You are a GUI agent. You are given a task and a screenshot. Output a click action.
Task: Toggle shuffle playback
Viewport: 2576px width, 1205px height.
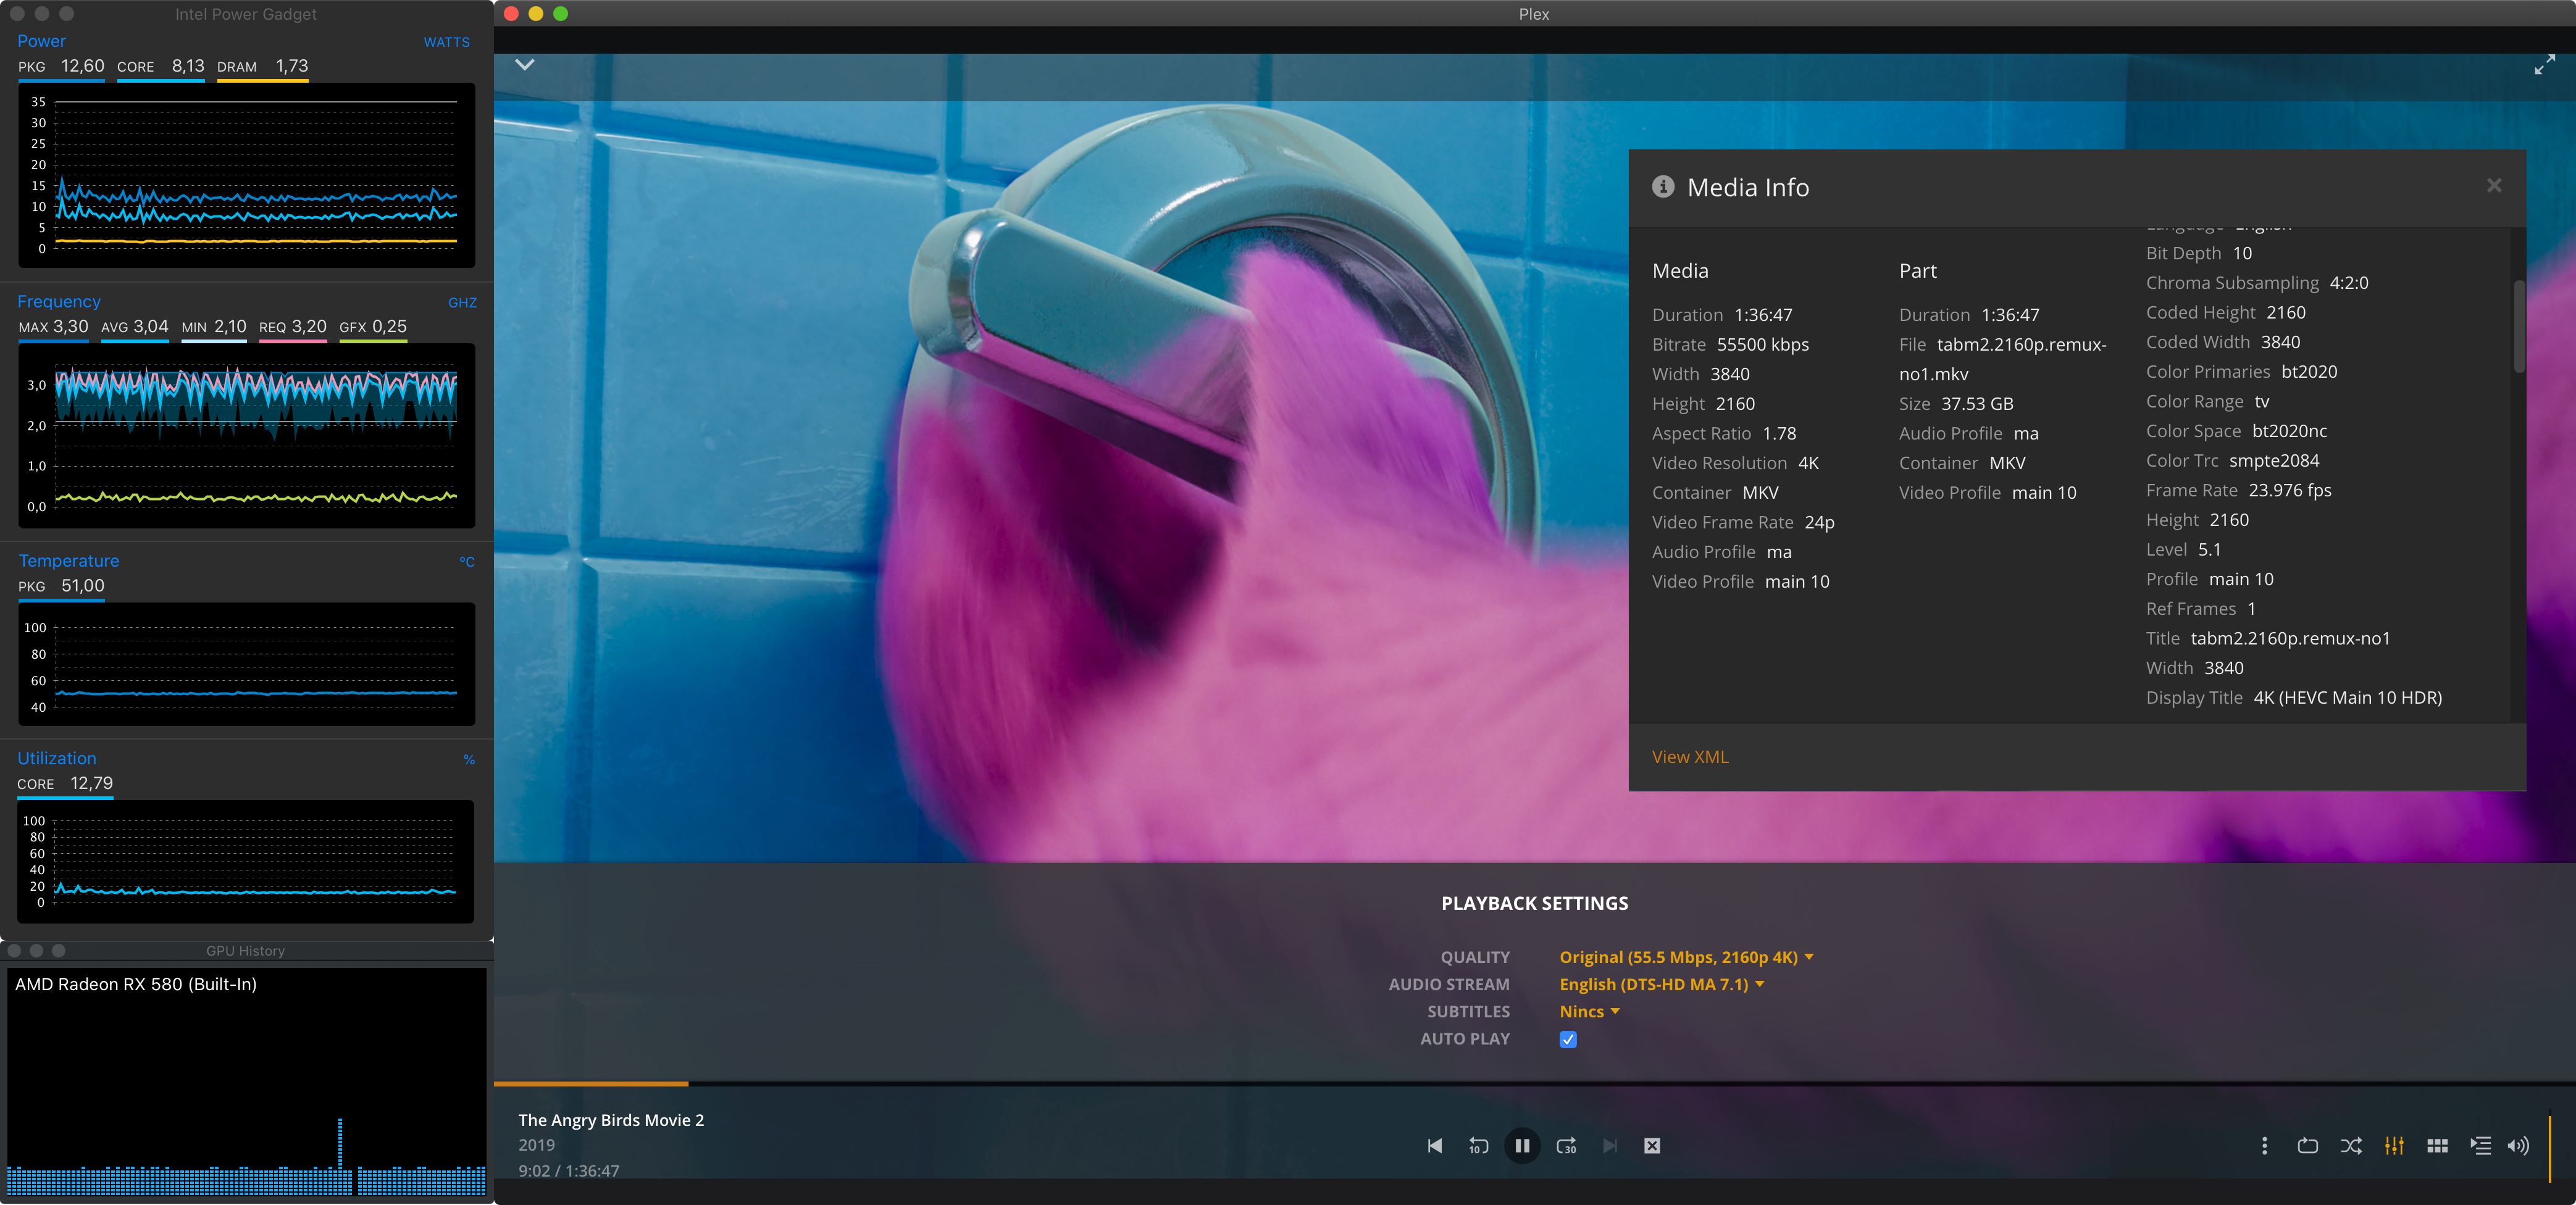pos(2351,1146)
